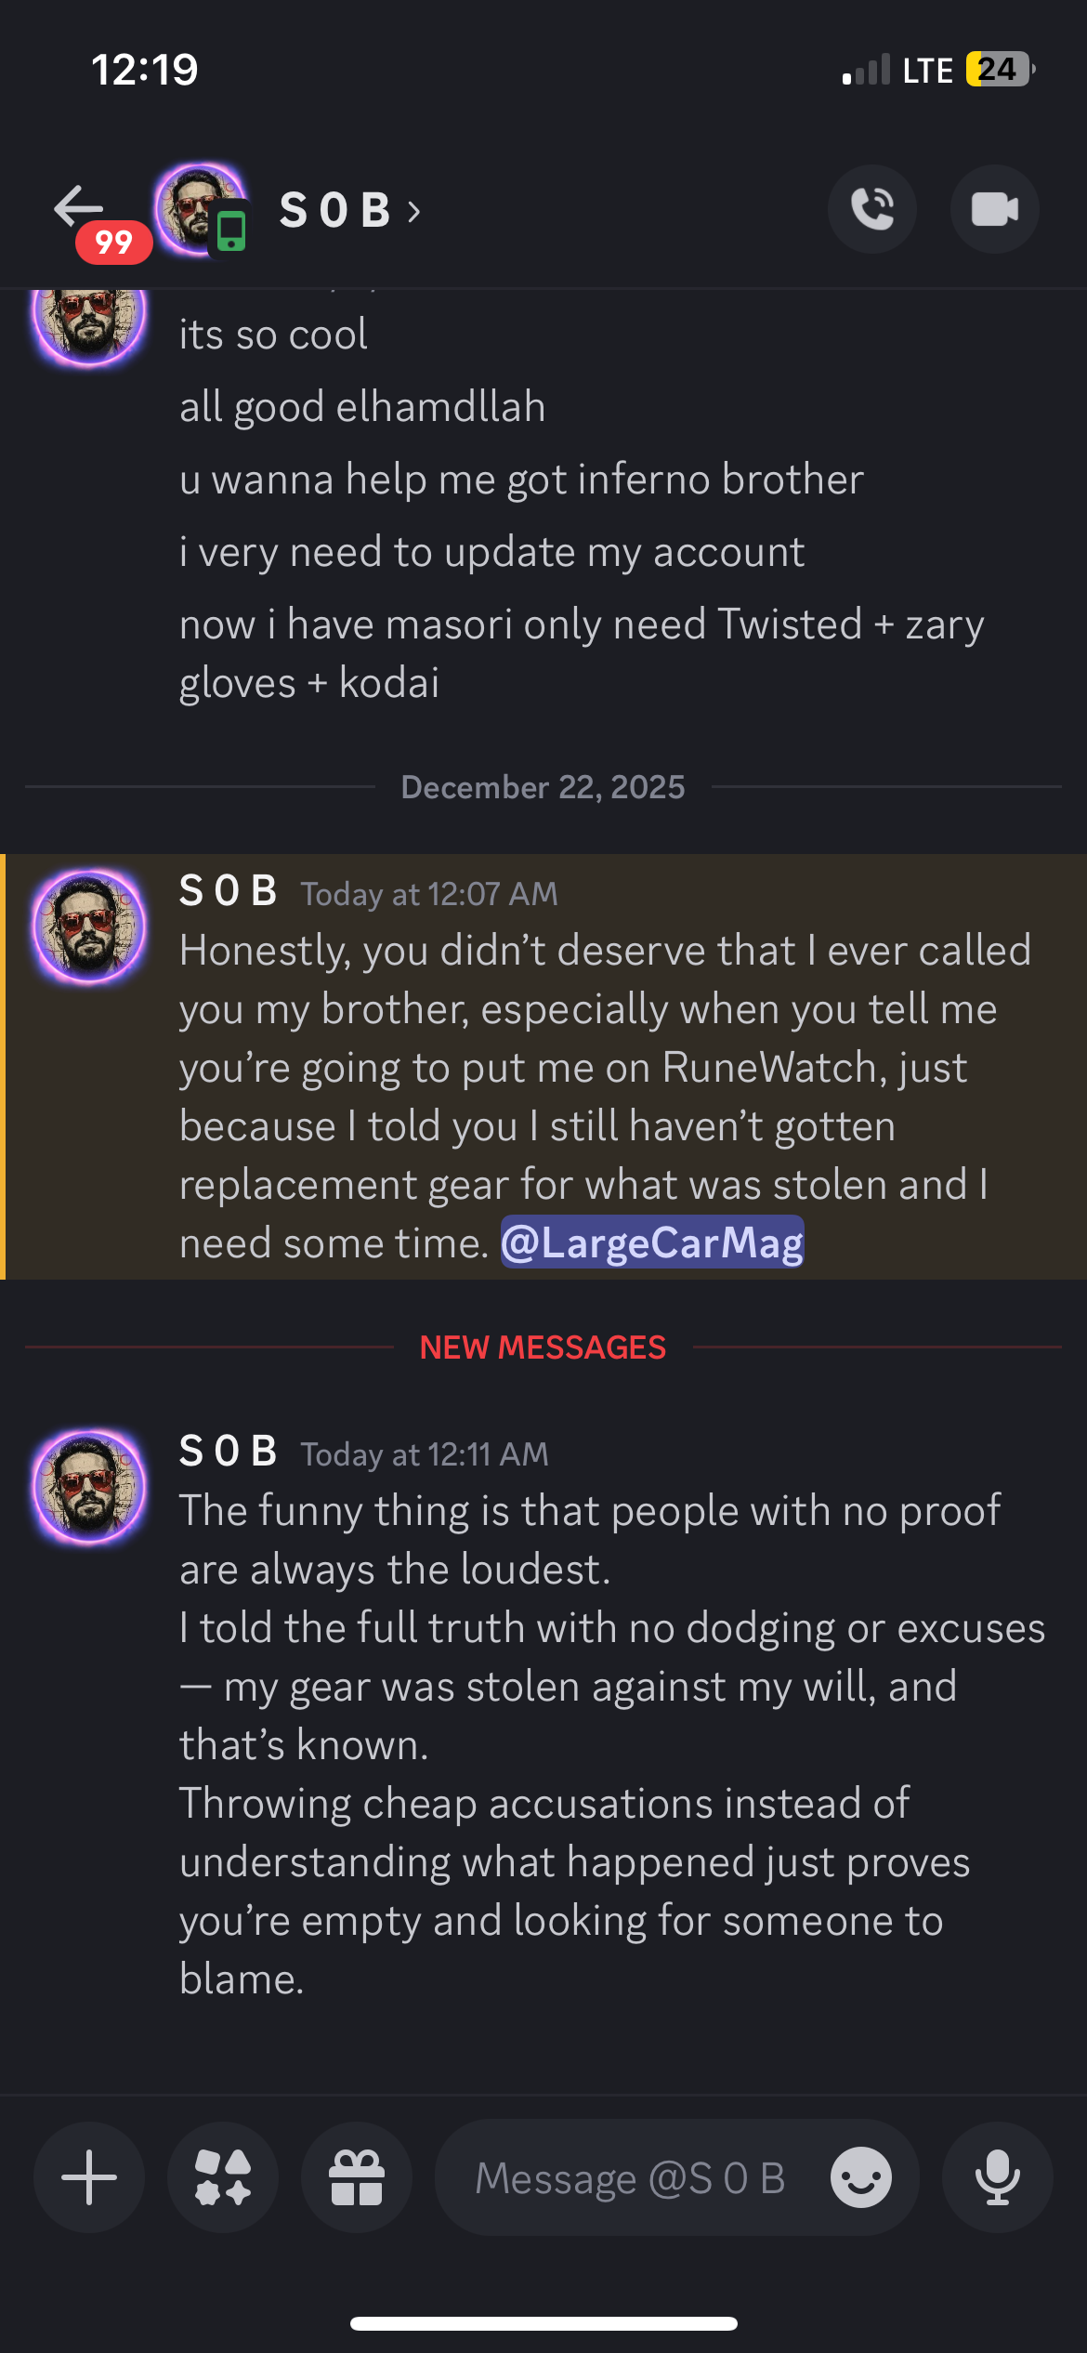The height and width of the screenshot is (2353, 1087).
Task: Open the attachment plus menu
Action: (88, 2177)
